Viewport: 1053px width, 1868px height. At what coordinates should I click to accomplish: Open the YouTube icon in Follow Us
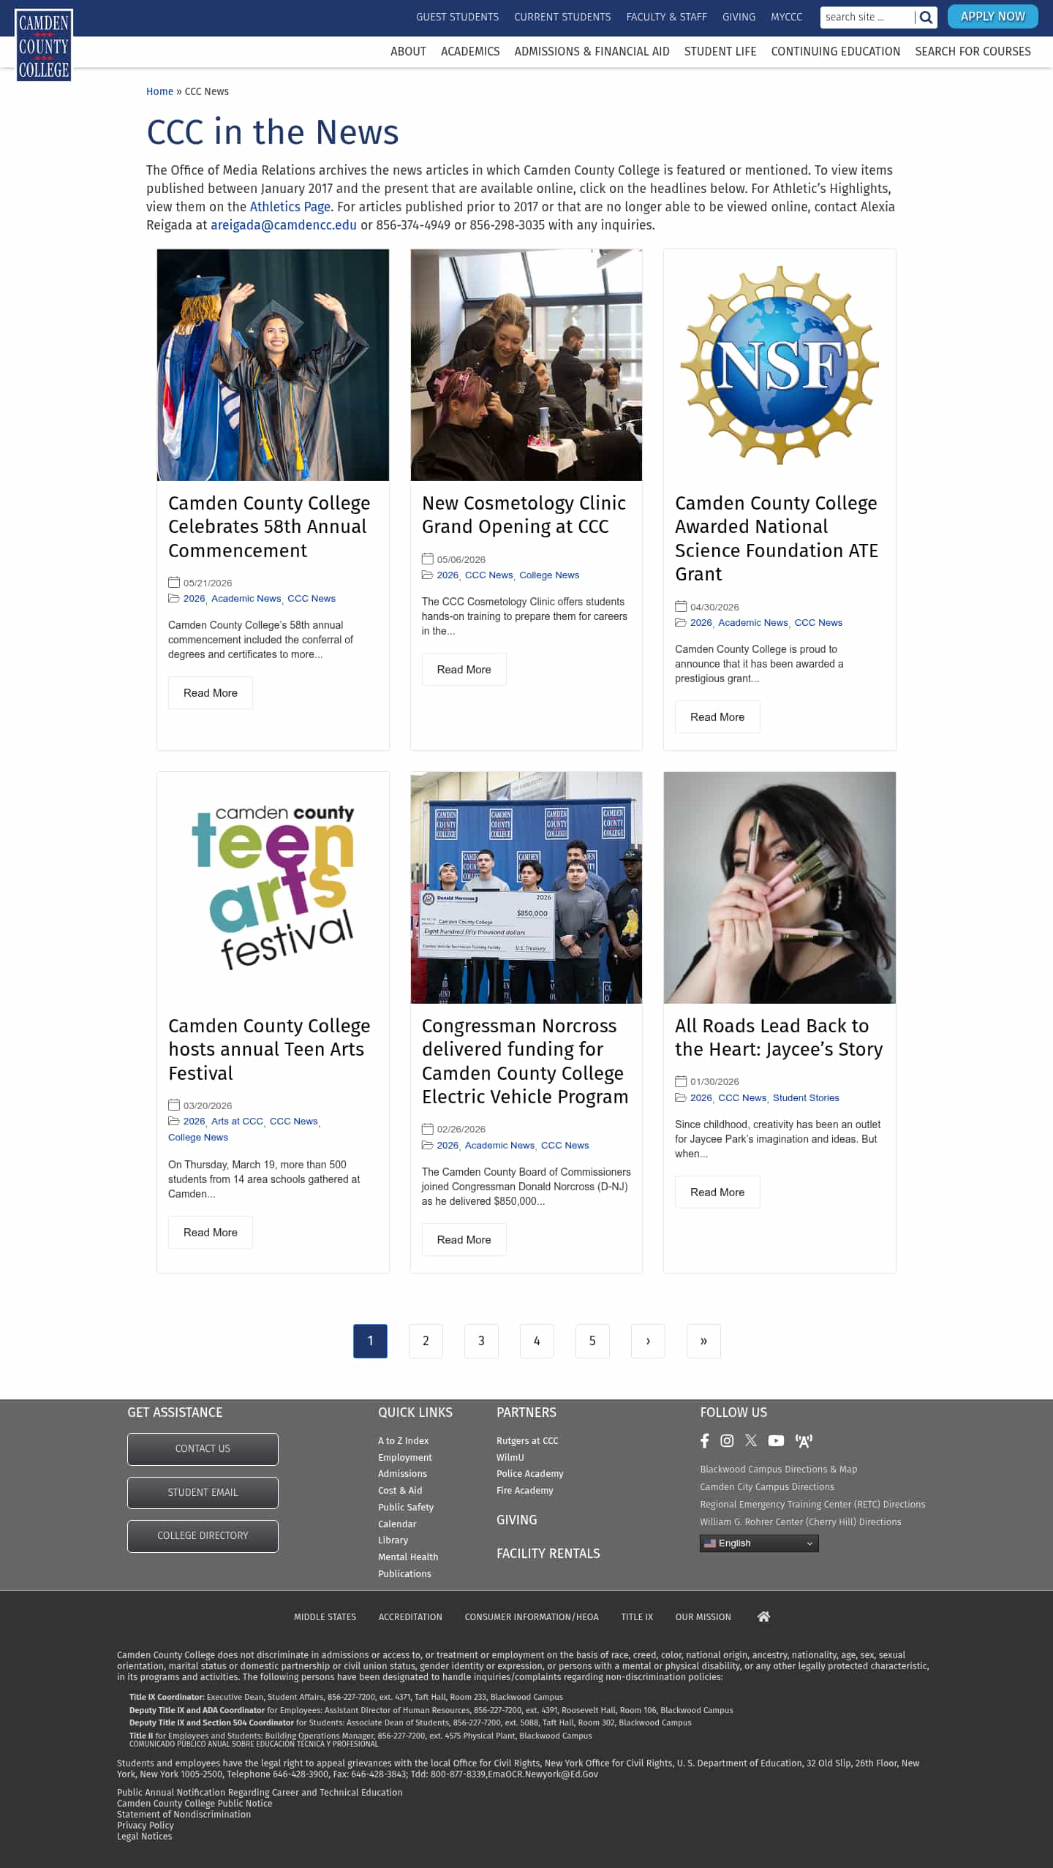[x=776, y=1441]
